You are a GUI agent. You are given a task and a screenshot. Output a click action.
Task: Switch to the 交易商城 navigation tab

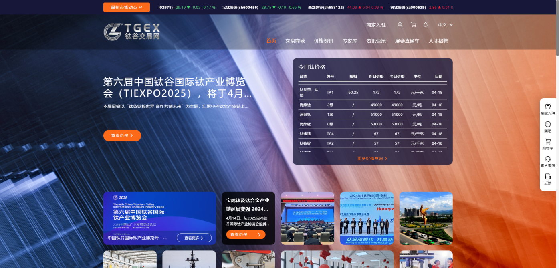tap(295, 40)
